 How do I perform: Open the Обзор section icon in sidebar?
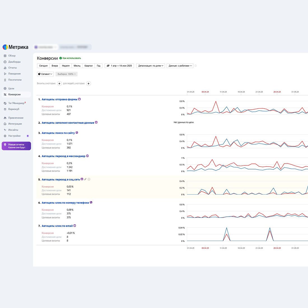5,56
